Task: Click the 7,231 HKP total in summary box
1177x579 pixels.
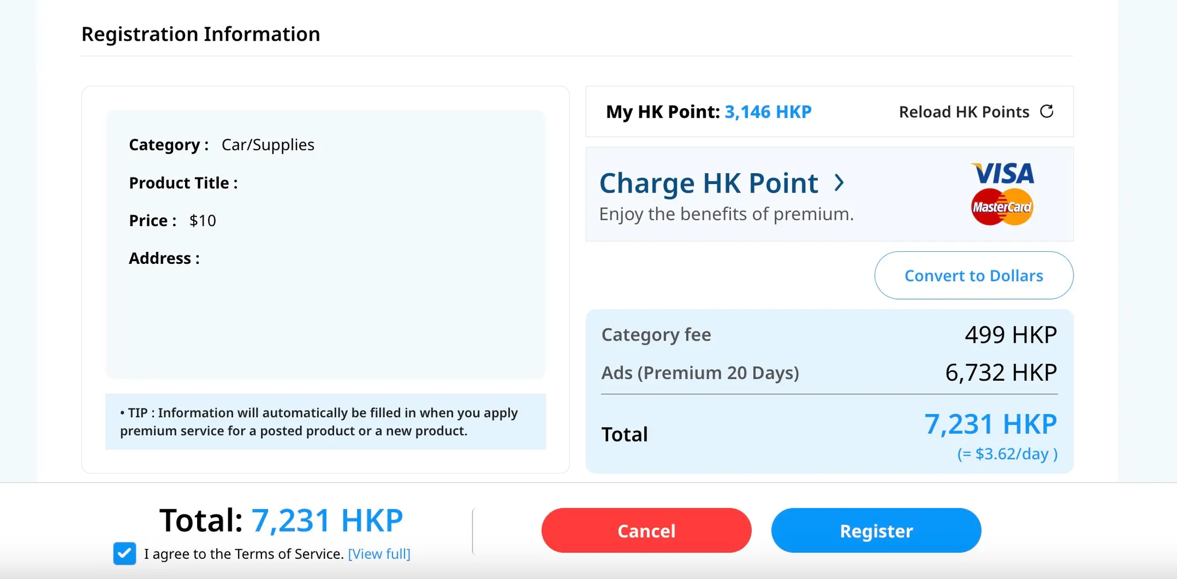Action: 990,424
